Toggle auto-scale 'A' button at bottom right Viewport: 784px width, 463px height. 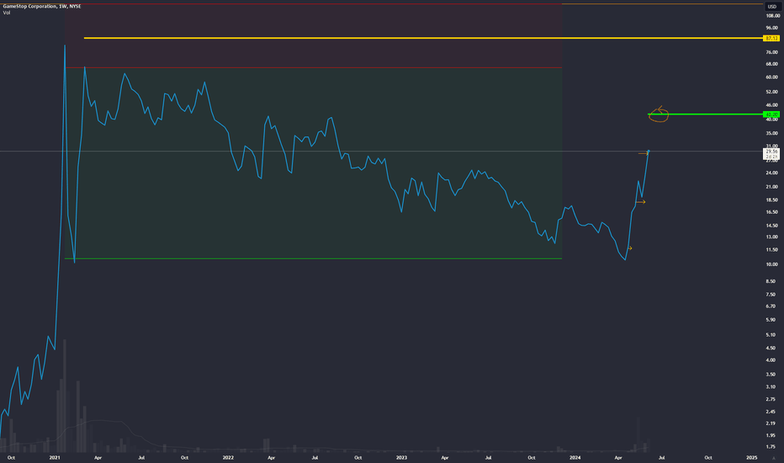coord(774,458)
